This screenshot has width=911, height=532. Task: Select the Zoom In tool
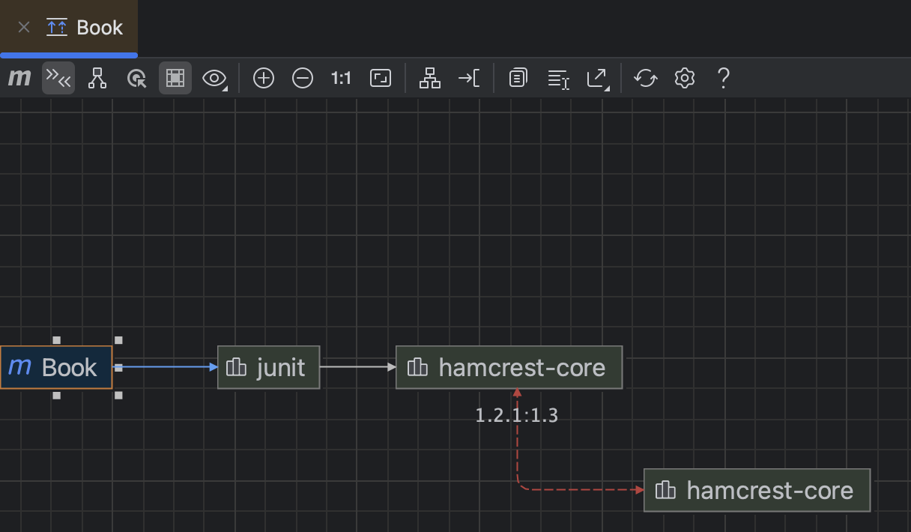pyautogui.click(x=263, y=78)
